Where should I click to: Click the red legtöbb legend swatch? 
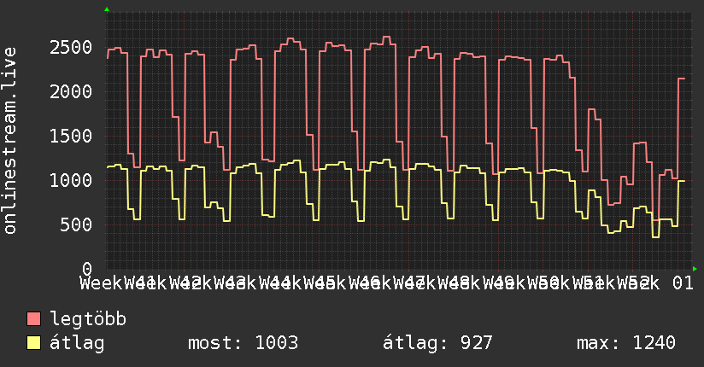tap(33, 319)
